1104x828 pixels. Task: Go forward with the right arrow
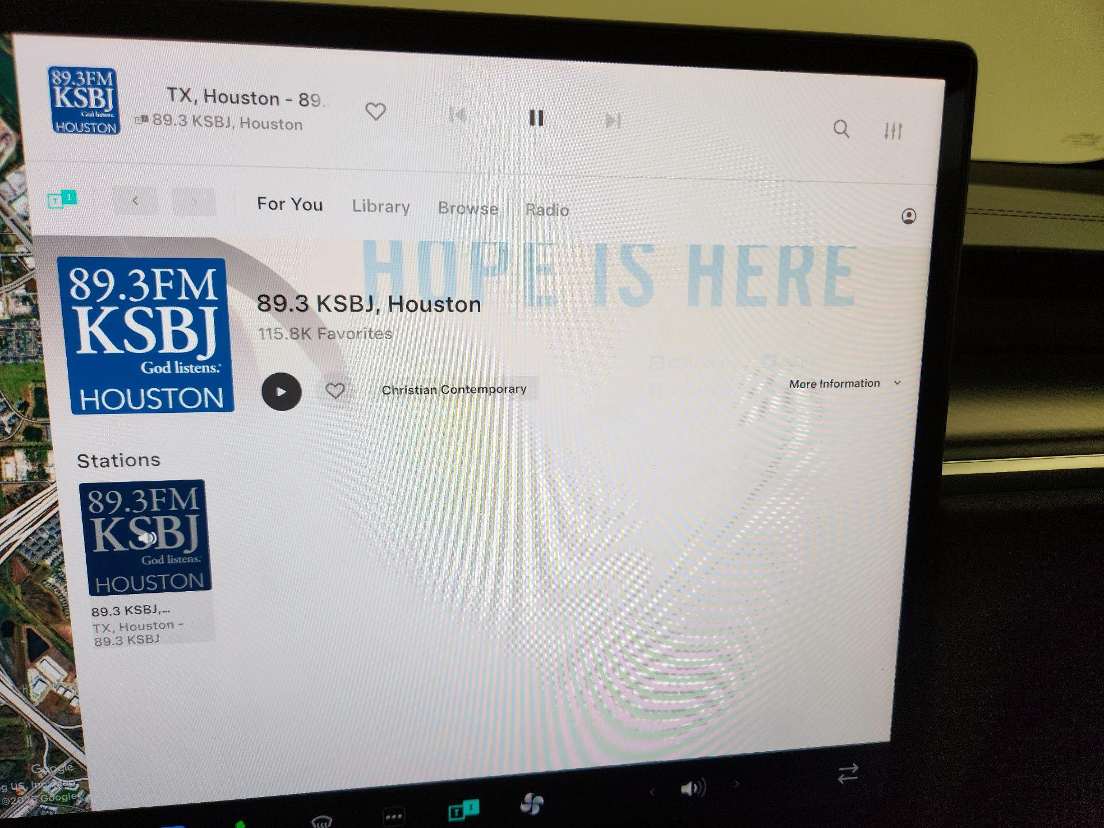tap(194, 202)
